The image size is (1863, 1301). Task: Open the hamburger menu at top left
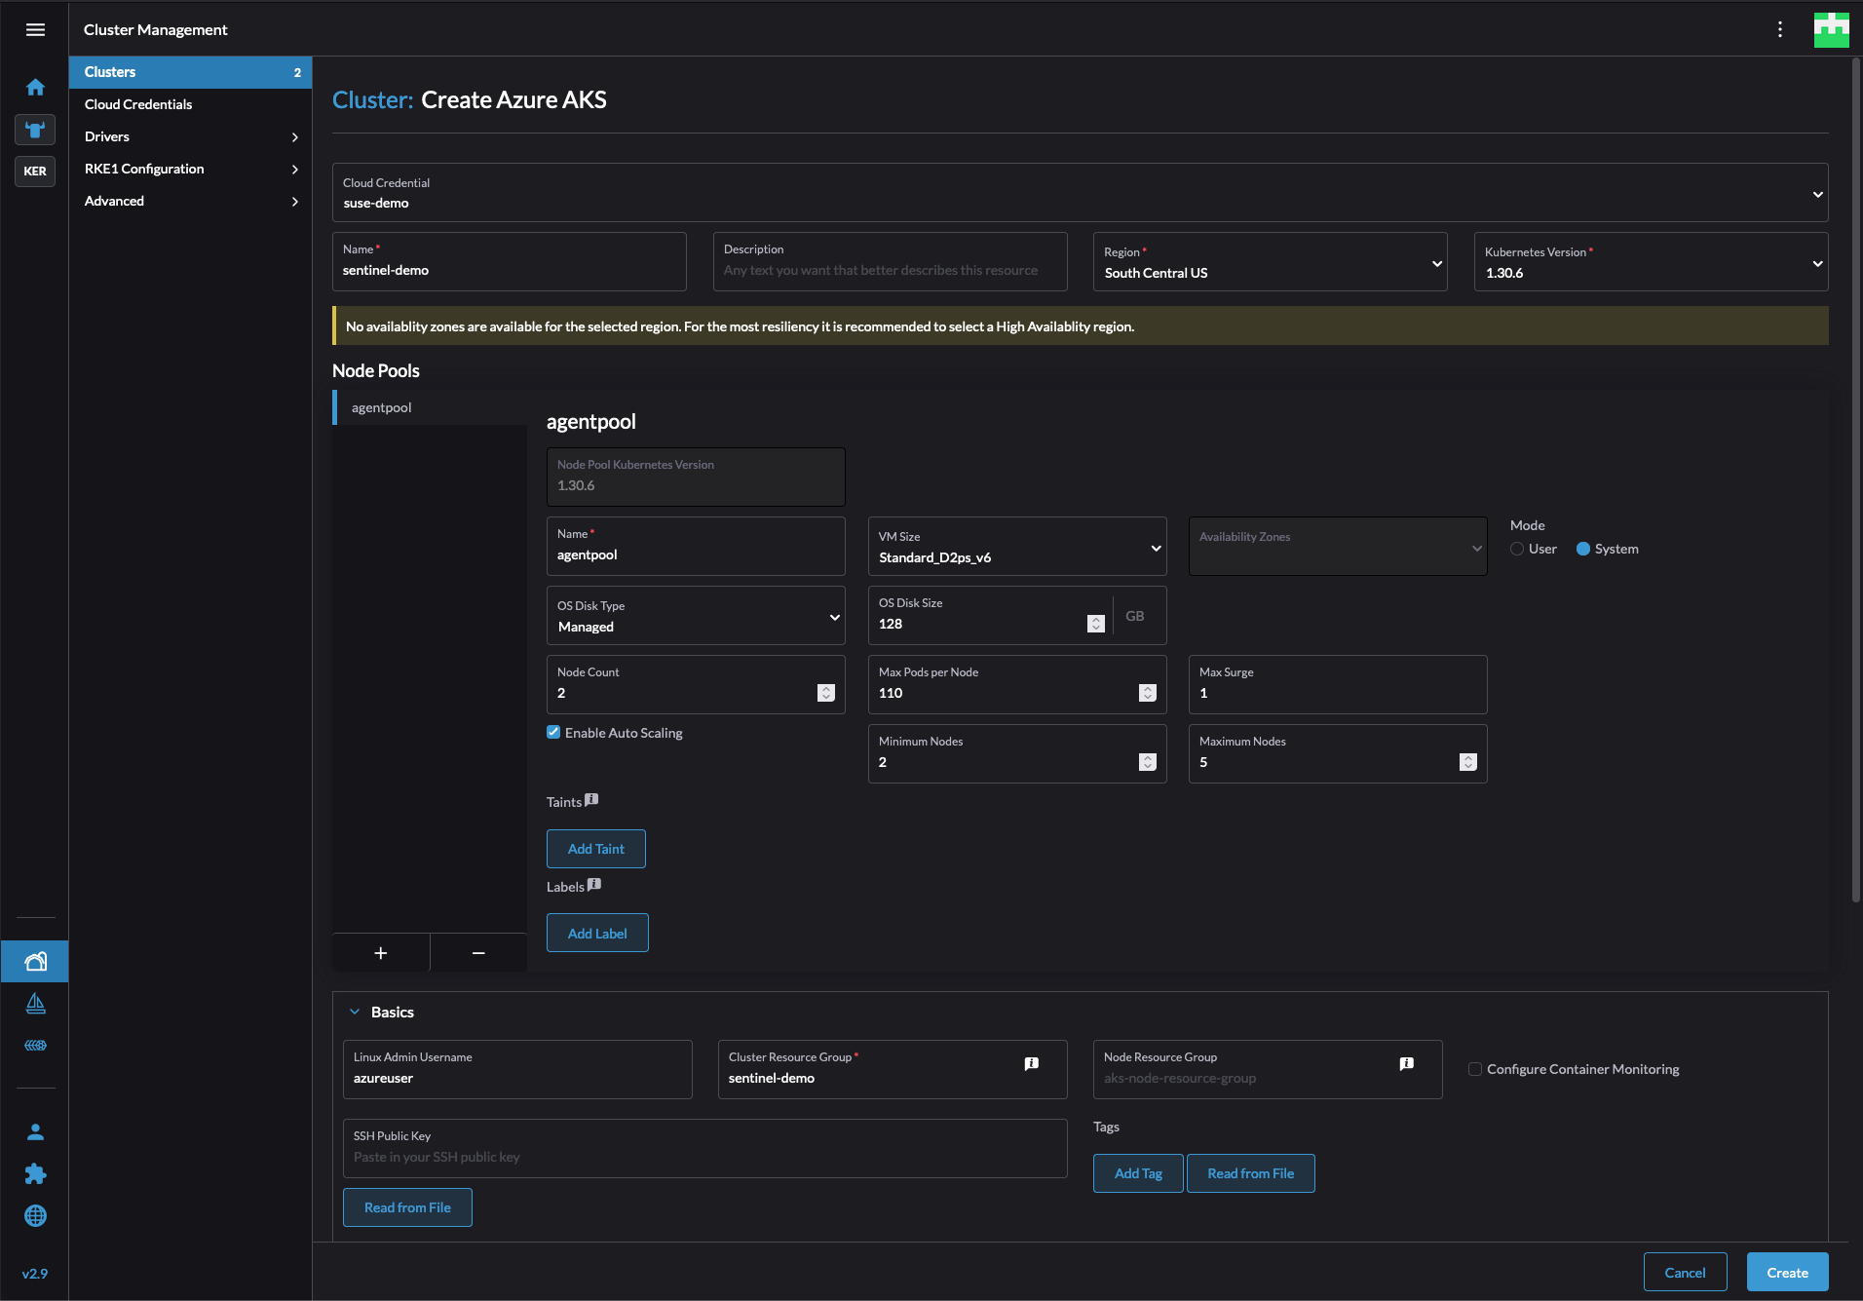tap(35, 29)
